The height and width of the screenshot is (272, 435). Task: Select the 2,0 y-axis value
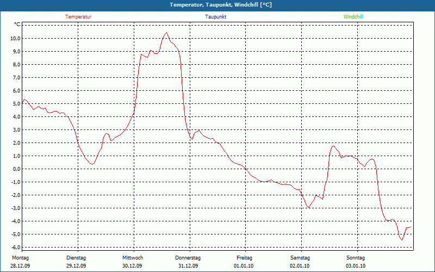coord(16,143)
